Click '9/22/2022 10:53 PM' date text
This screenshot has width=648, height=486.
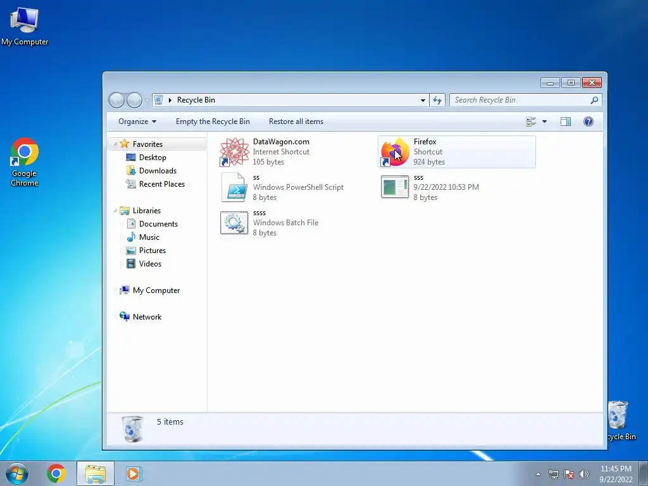tap(446, 187)
